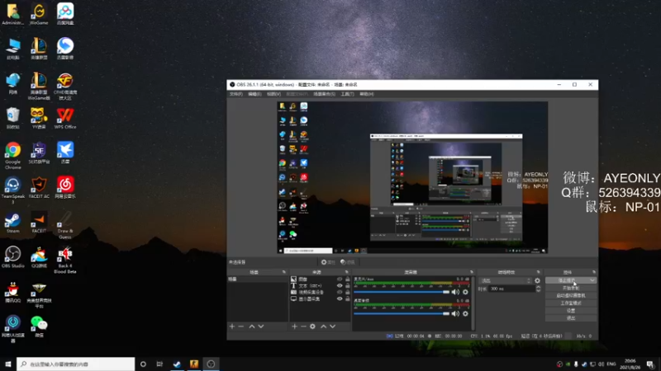
Task: Click the transition duration stepper arrows
Action: (x=539, y=289)
